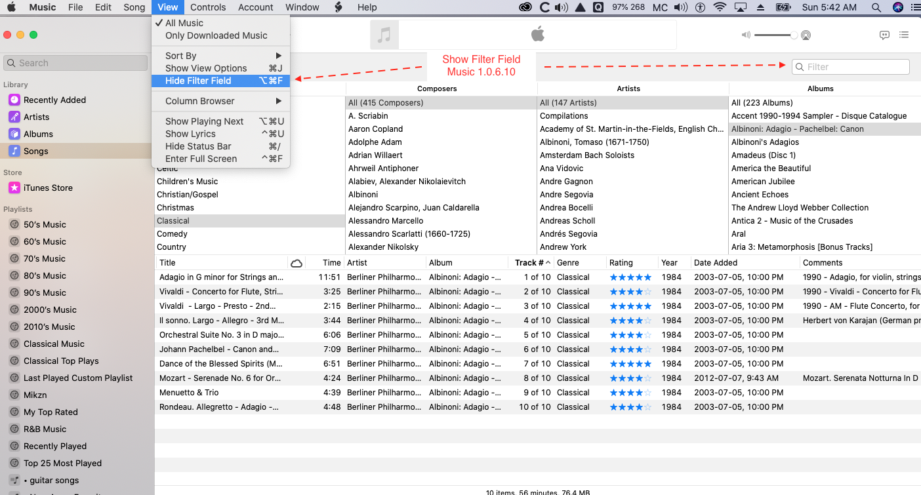
Task: Click the iTunes Store star icon
Action: (x=14, y=188)
